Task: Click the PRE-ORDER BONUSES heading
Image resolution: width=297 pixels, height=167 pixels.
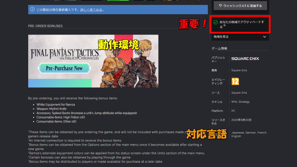Action: tap(45, 26)
